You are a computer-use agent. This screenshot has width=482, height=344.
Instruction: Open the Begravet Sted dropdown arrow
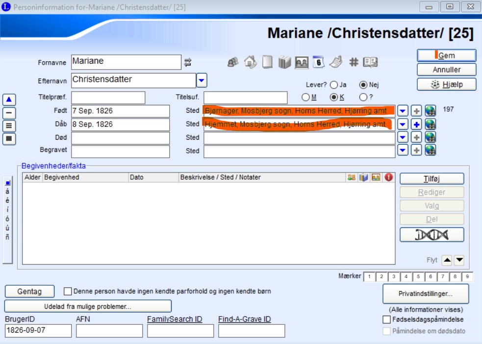(x=403, y=150)
